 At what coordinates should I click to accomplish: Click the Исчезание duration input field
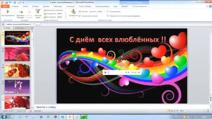tap(61, 17)
